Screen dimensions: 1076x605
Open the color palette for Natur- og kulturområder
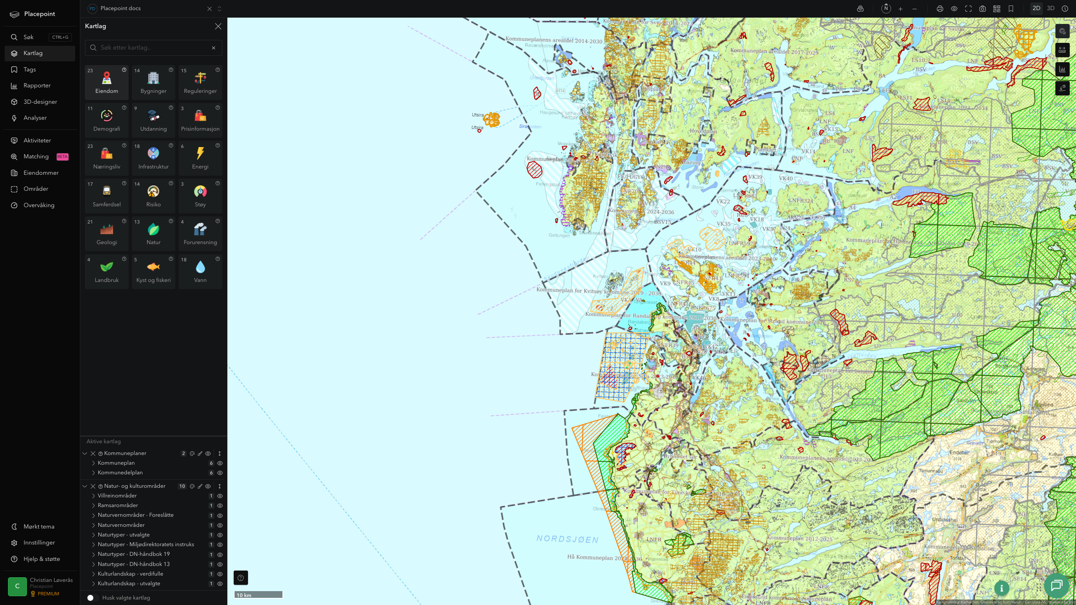click(192, 486)
